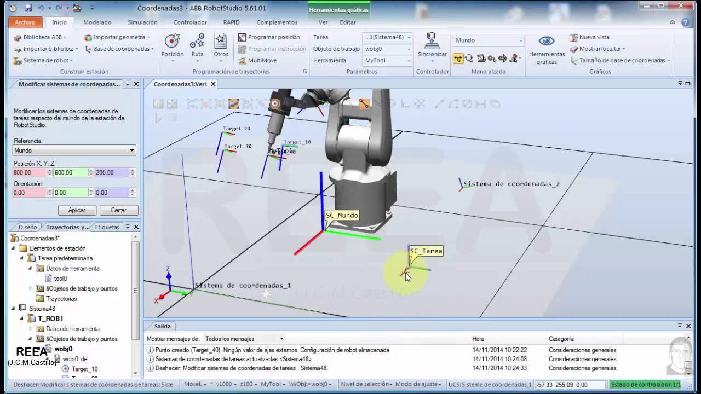Select the Mover freehand tool

tap(458, 58)
